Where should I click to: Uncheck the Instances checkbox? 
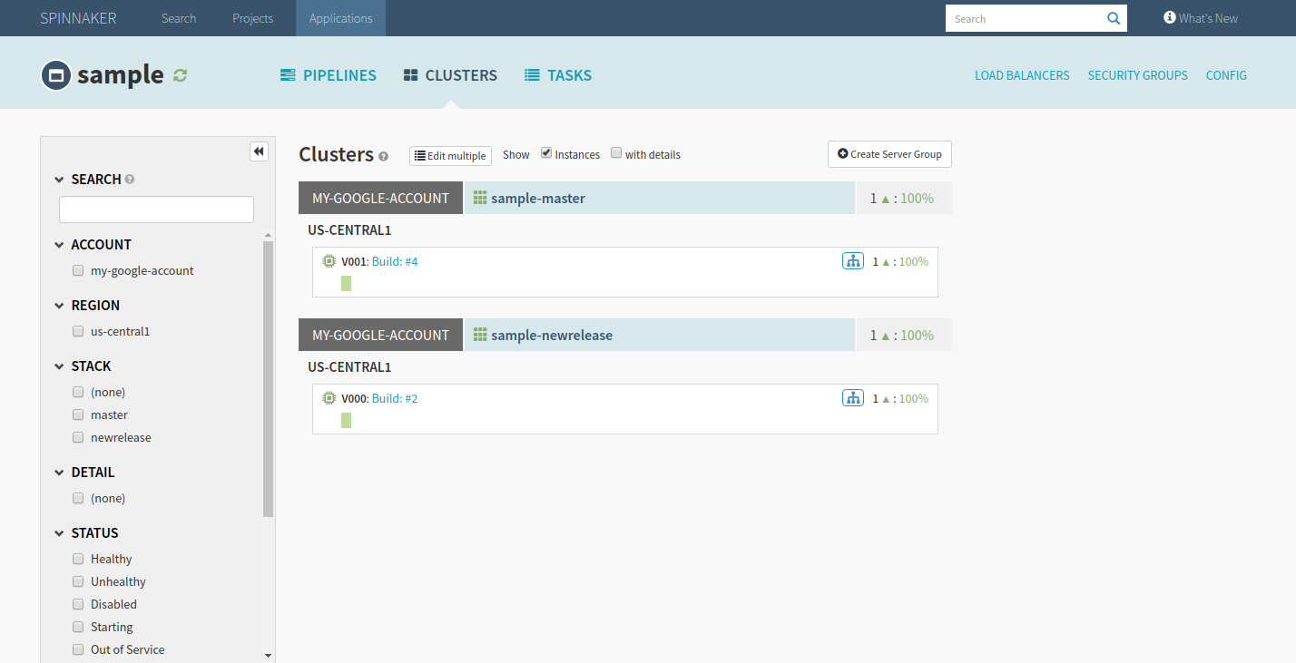tap(546, 153)
